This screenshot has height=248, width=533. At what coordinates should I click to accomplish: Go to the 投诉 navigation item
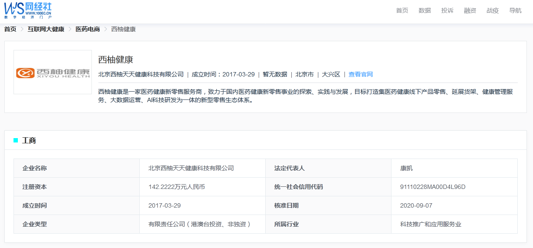[x=447, y=10]
